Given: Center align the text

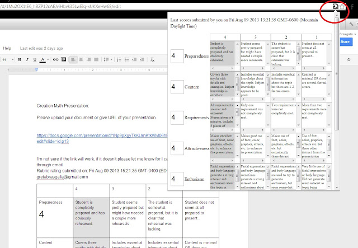Looking at the screenshot, I should (81, 59).
